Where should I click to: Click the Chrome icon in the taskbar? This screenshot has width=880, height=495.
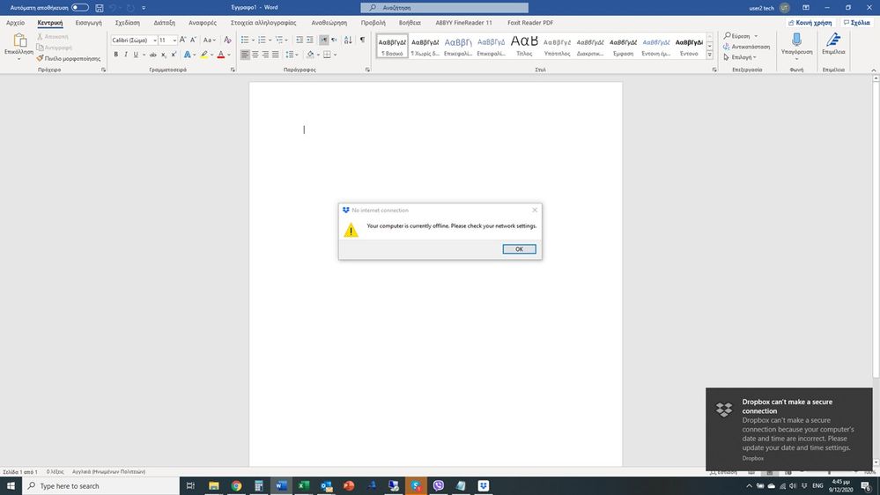pyautogui.click(x=236, y=485)
